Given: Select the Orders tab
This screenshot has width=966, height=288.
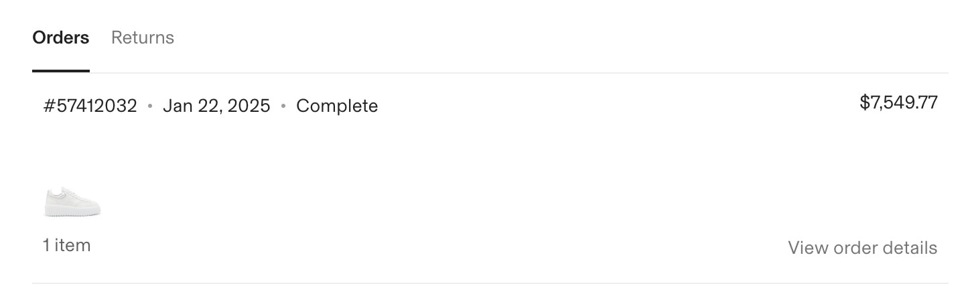Looking at the screenshot, I should tap(61, 38).
